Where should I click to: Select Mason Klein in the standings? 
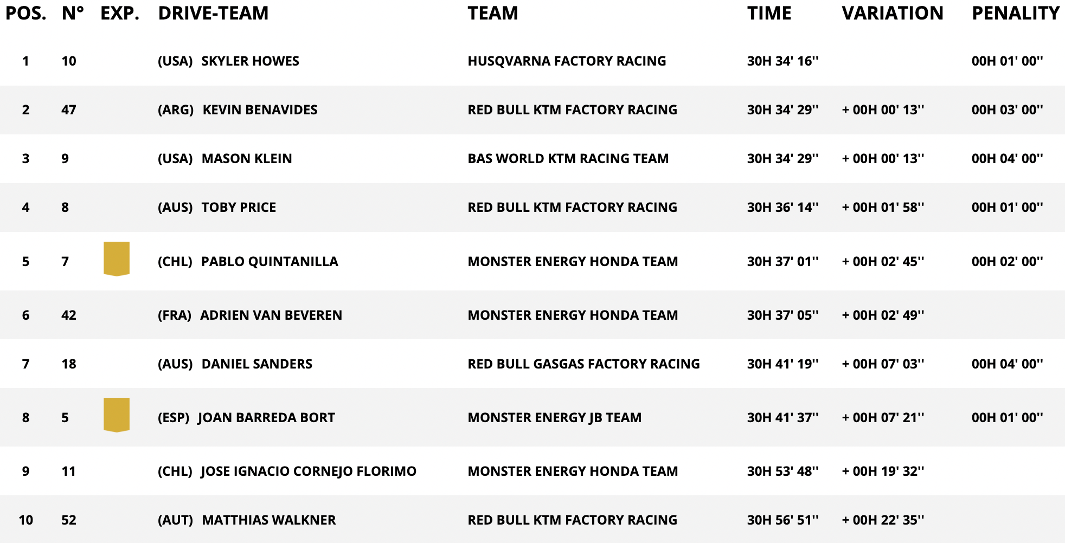247,159
